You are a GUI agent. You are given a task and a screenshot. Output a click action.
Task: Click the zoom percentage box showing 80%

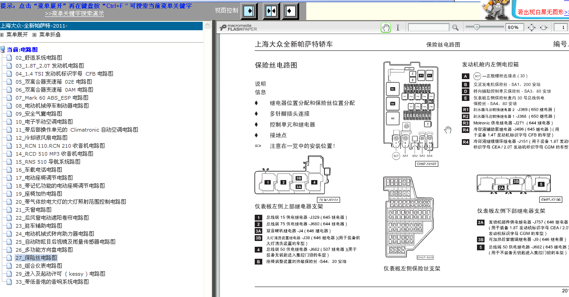514,28
